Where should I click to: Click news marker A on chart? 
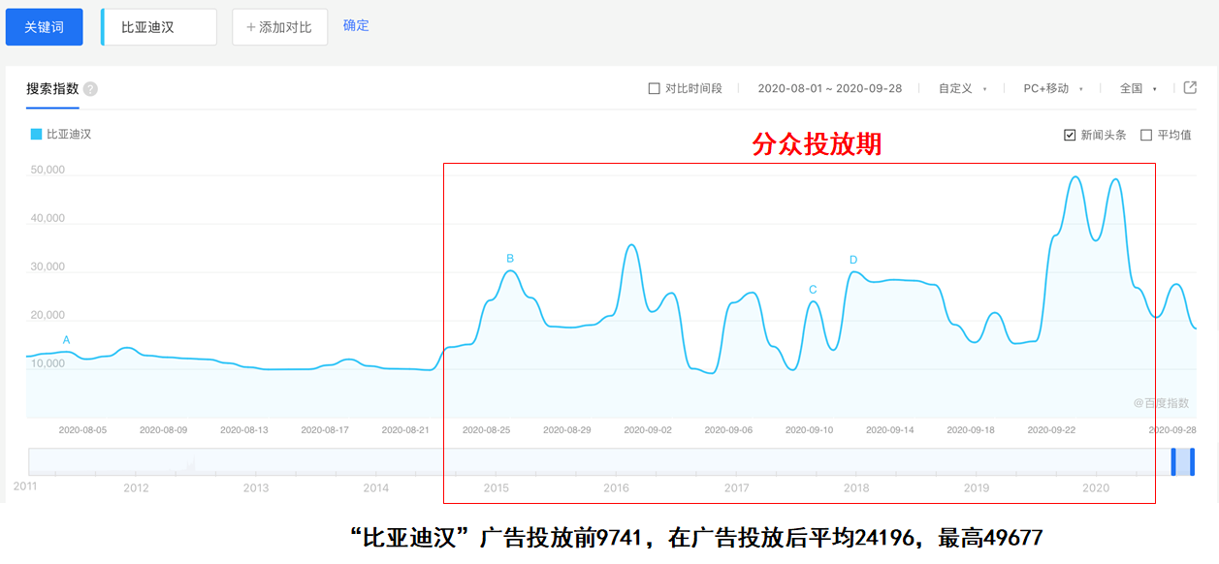coord(67,340)
